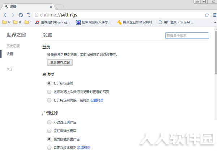
Task: Open bookmark folder T
Action: pyautogui.click(x=28, y=22)
